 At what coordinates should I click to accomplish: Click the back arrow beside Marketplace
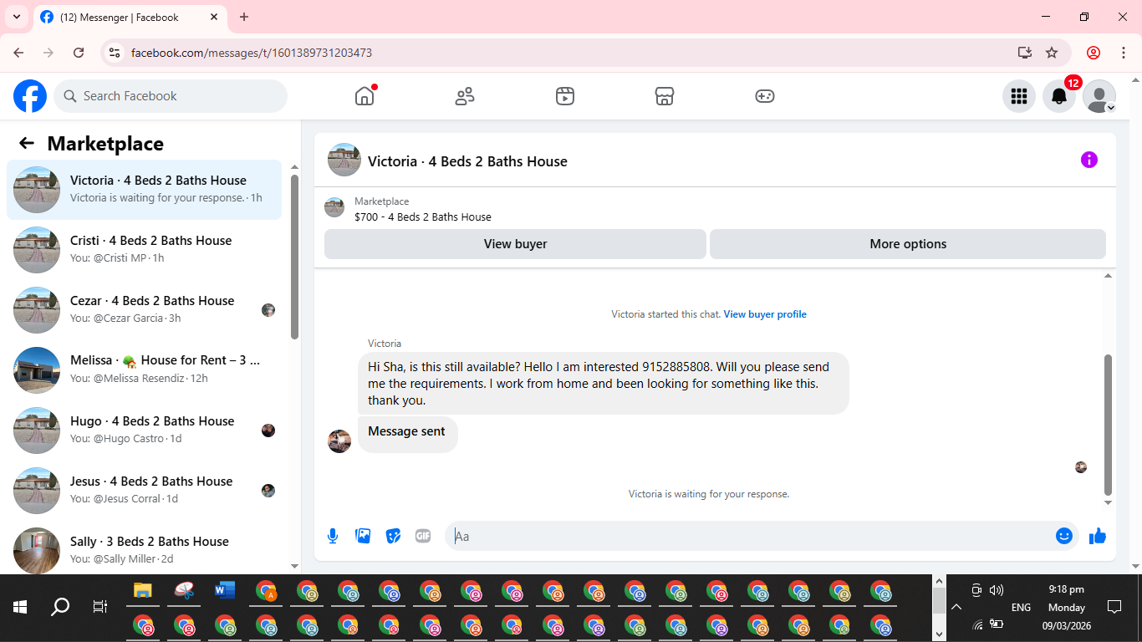[27, 143]
